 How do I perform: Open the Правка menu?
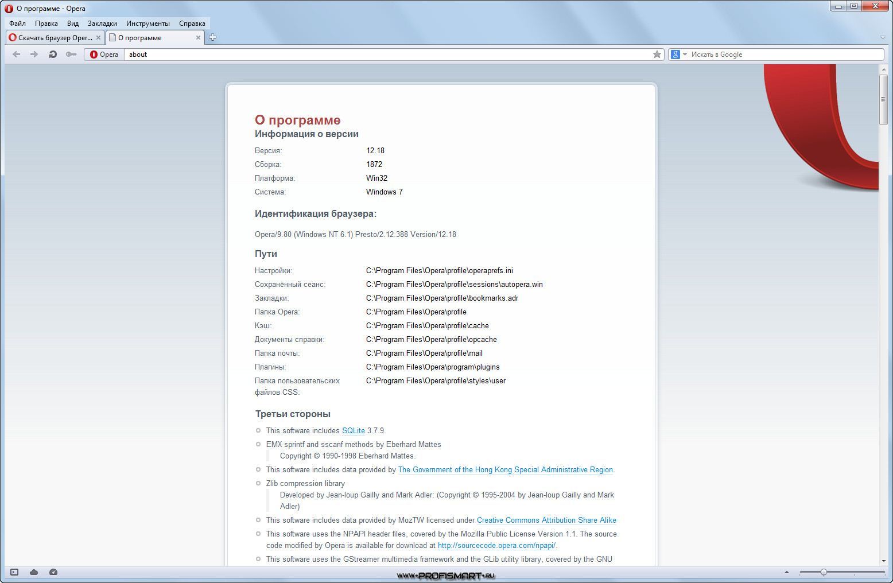click(x=46, y=24)
